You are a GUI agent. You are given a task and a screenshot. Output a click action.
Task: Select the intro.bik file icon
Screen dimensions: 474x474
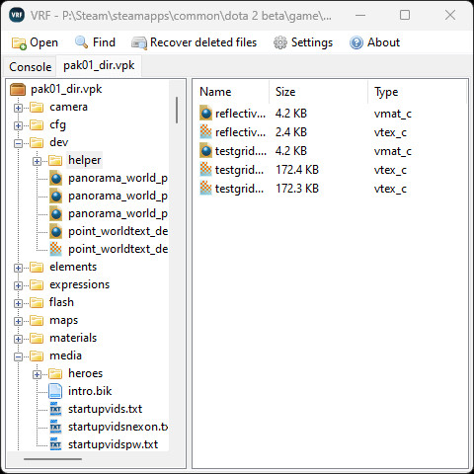coord(55,391)
